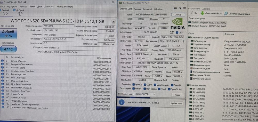Screen dimensions: 258x122
Task: Click status circle of Percentage Used row
Action: click(x=2, y=74)
